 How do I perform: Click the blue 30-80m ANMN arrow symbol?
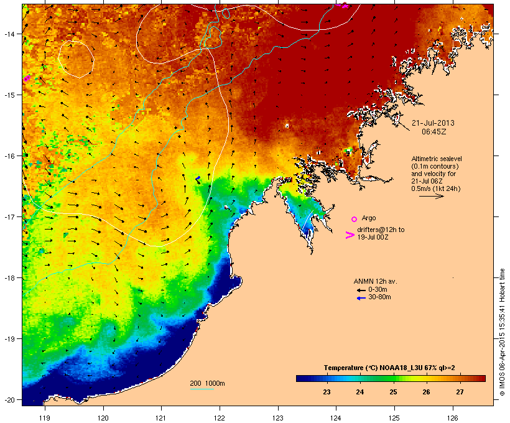click(361, 298)
